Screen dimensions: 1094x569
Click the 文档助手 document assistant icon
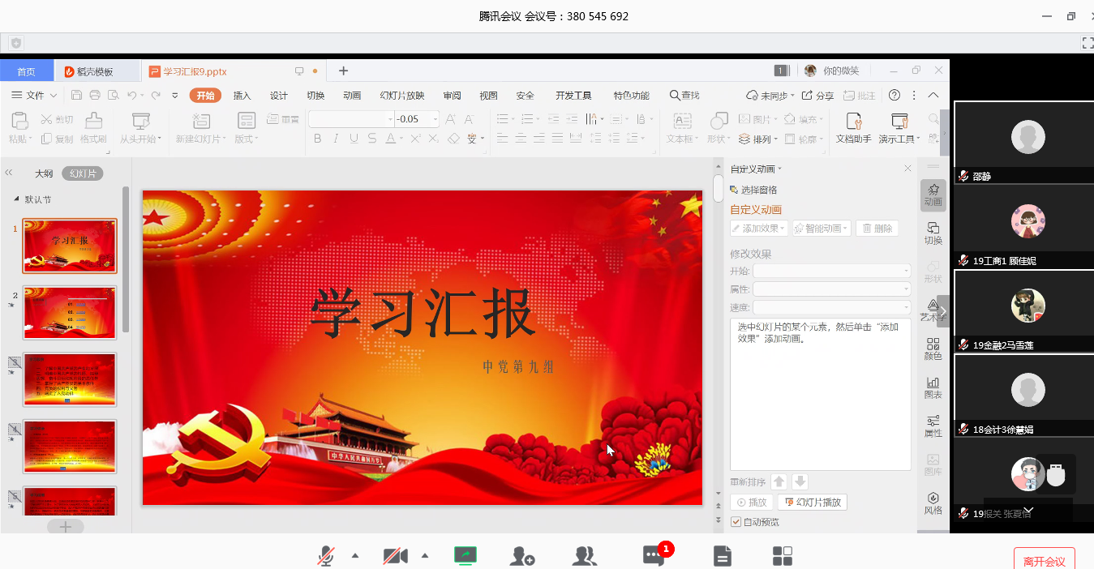[x=853, y=127]
